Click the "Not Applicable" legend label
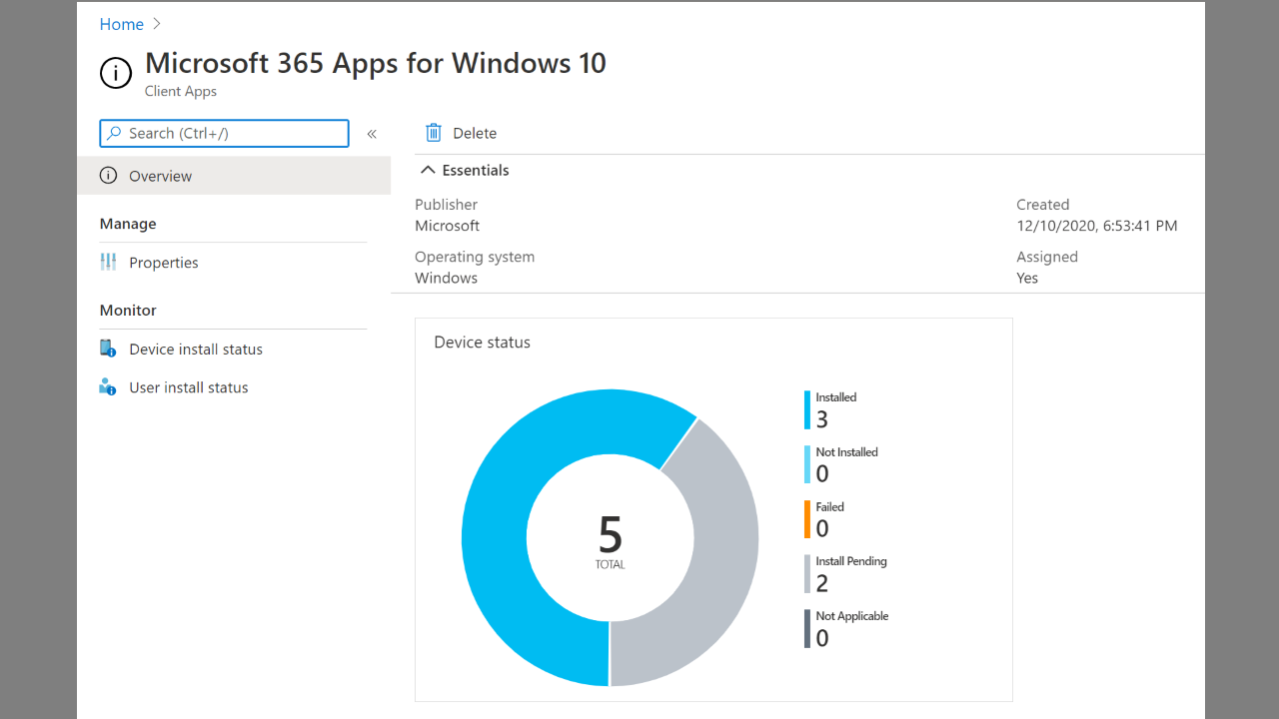Viewport: 1279px width, 719px height. tap(852, 616)
